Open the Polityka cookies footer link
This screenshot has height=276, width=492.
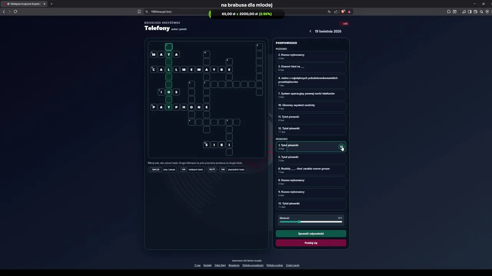coord(274,265)
